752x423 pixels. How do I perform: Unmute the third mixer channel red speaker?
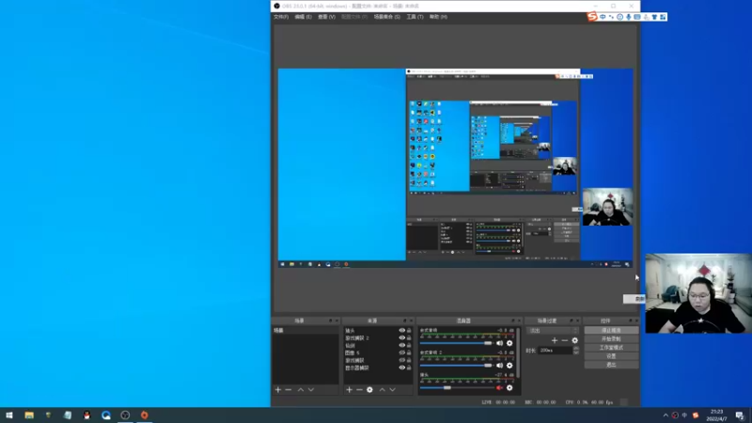pos(500,387)
